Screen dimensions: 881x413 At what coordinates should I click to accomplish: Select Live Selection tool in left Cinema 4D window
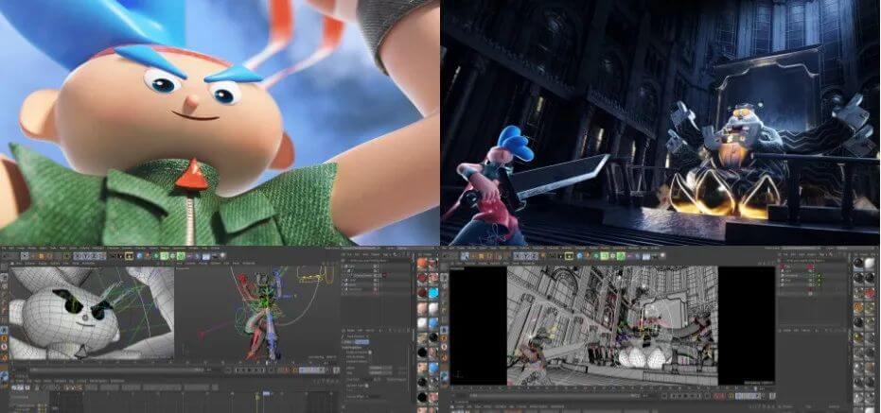(x=25, y=256)
